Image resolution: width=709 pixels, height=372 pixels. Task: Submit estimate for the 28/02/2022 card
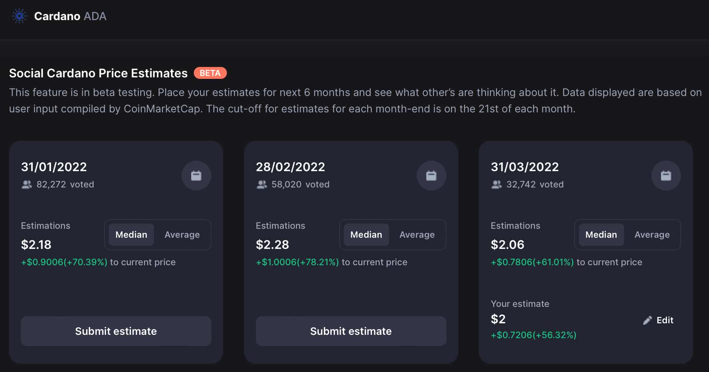[x=351, y=331]
